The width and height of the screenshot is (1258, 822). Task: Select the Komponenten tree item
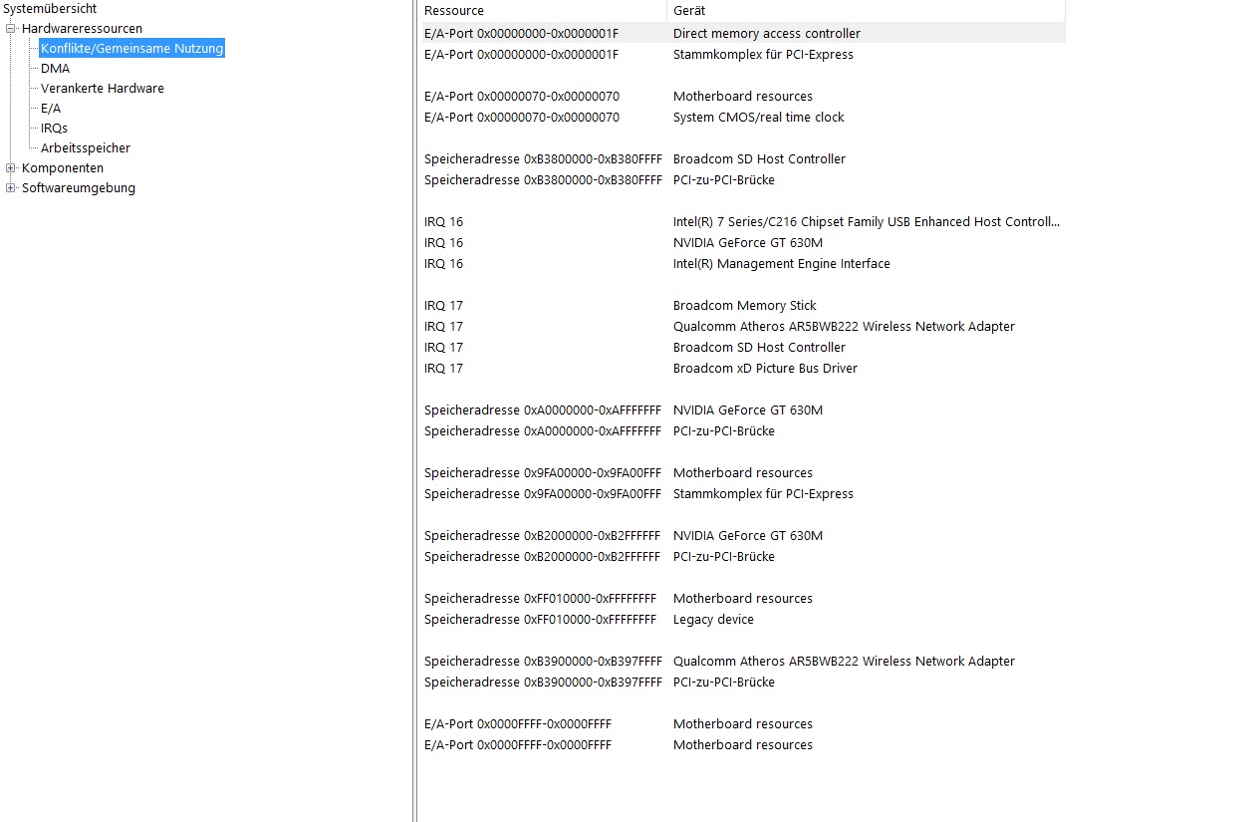coord(62,168)
